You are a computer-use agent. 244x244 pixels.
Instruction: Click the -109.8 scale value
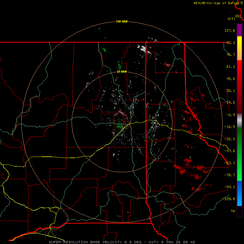(x=229, y=199)
